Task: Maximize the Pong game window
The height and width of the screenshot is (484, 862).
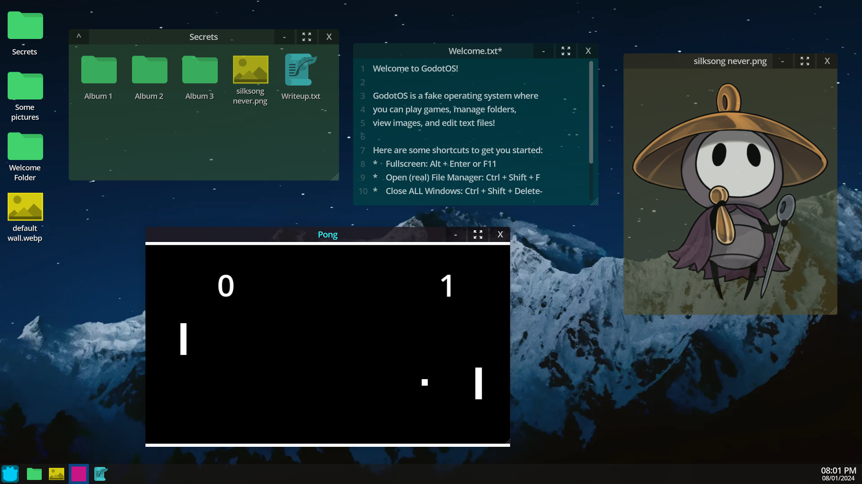Action: click(478, 234)
